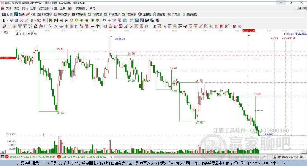Open the 六角形 hexagon tool
This screenshot has height=166, width=307.
pyautogui.click(x=174, y=14)
